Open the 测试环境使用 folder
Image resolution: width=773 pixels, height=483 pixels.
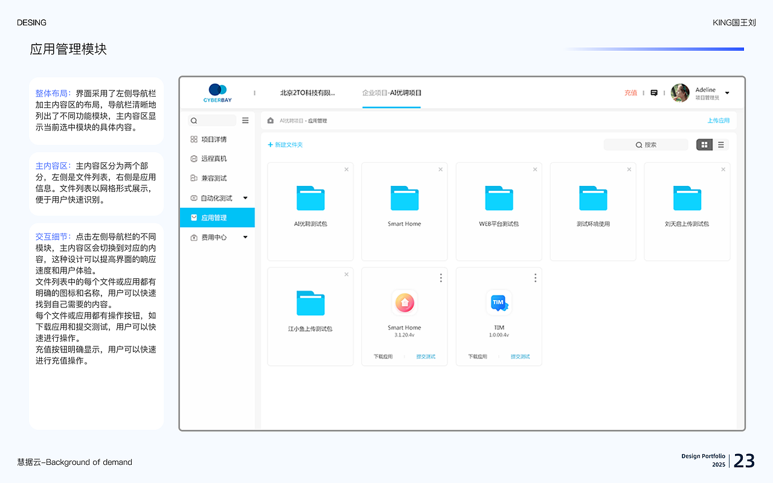tap(593, 198)
